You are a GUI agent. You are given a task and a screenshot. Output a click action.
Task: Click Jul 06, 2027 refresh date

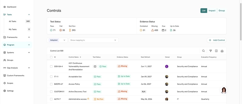146,84
